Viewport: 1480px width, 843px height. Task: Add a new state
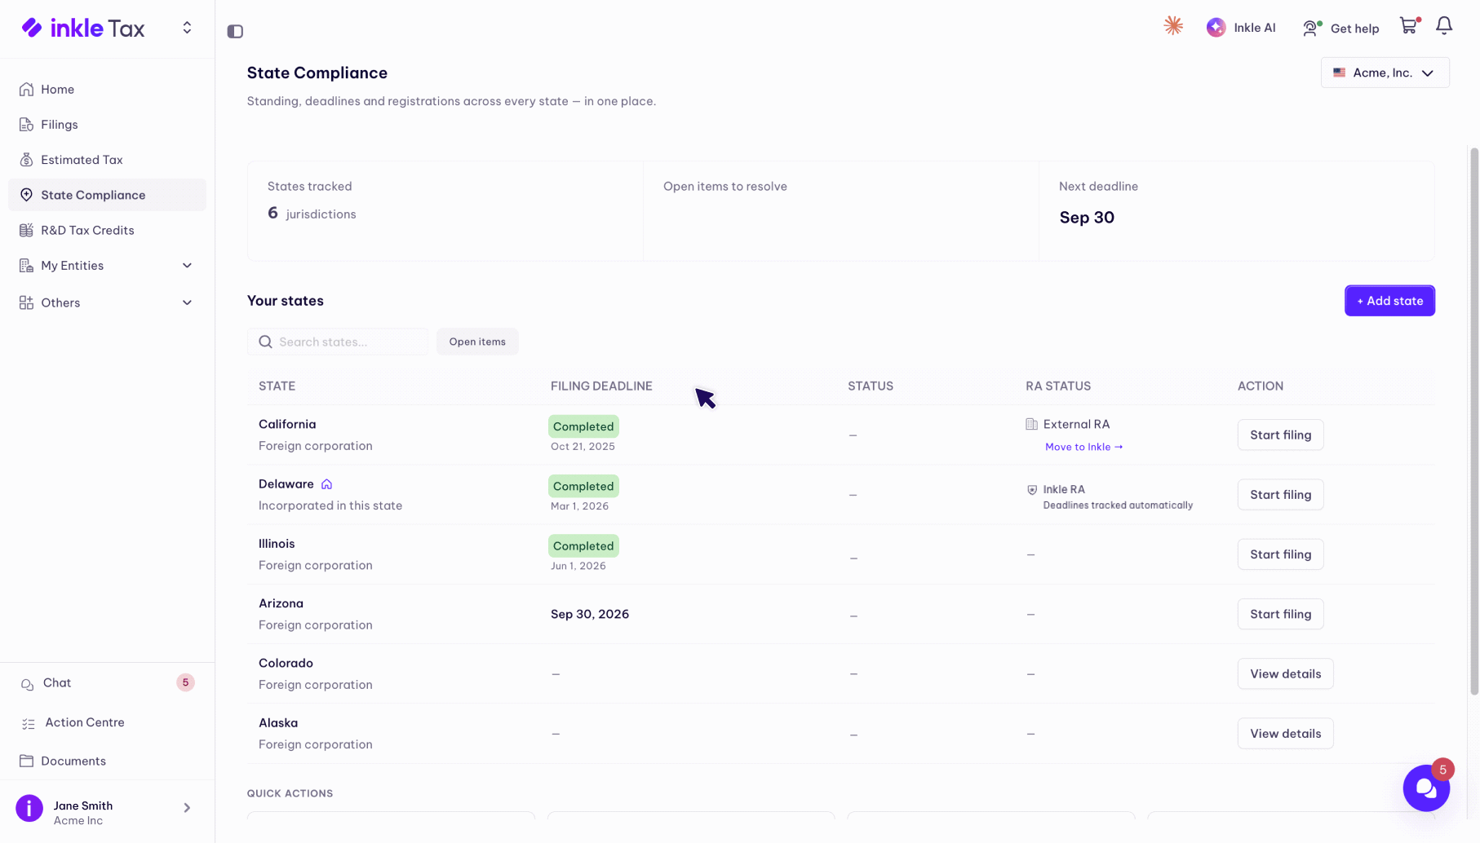1389,301
